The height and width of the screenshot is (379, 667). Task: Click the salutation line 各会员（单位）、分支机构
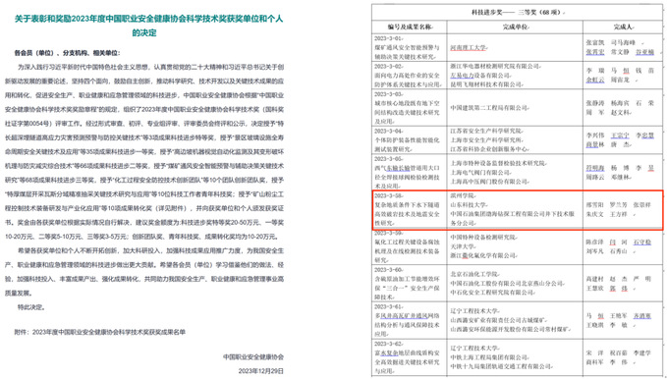[x=67, y=53]
